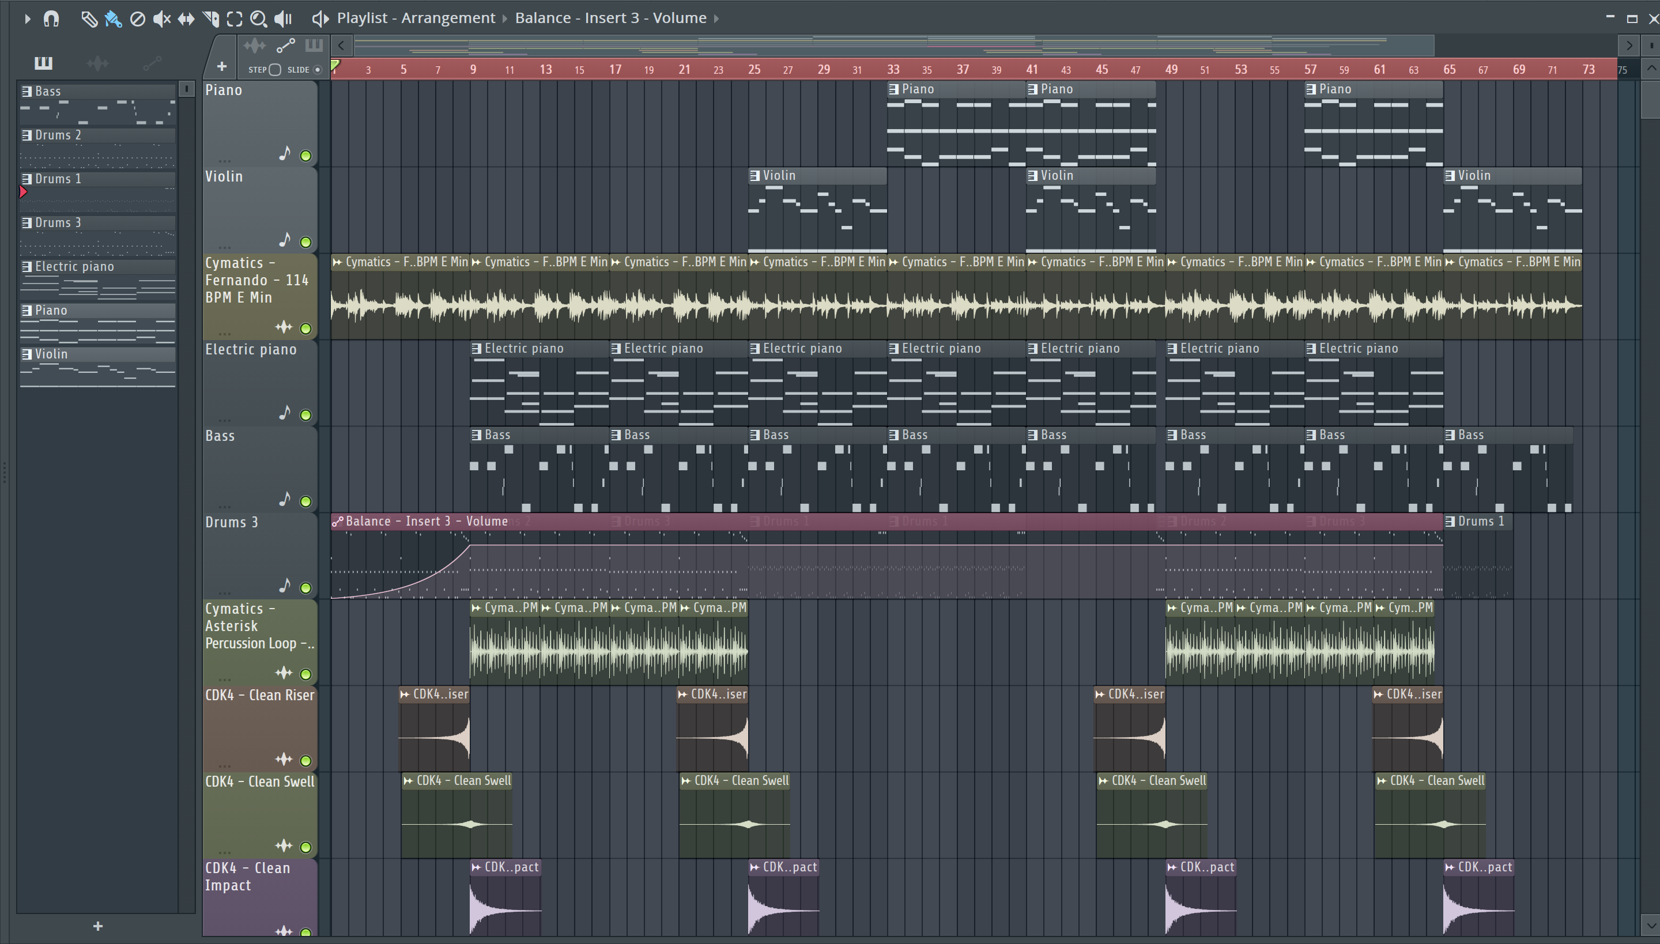Image resolution: width=1660 pixels, height=944 pixels.
Task: Select the Draw pencil tool
Action: pyautogui.click(x=89, y=19)
